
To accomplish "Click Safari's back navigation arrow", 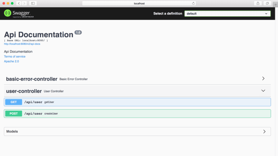I will (x=18, y=3).
